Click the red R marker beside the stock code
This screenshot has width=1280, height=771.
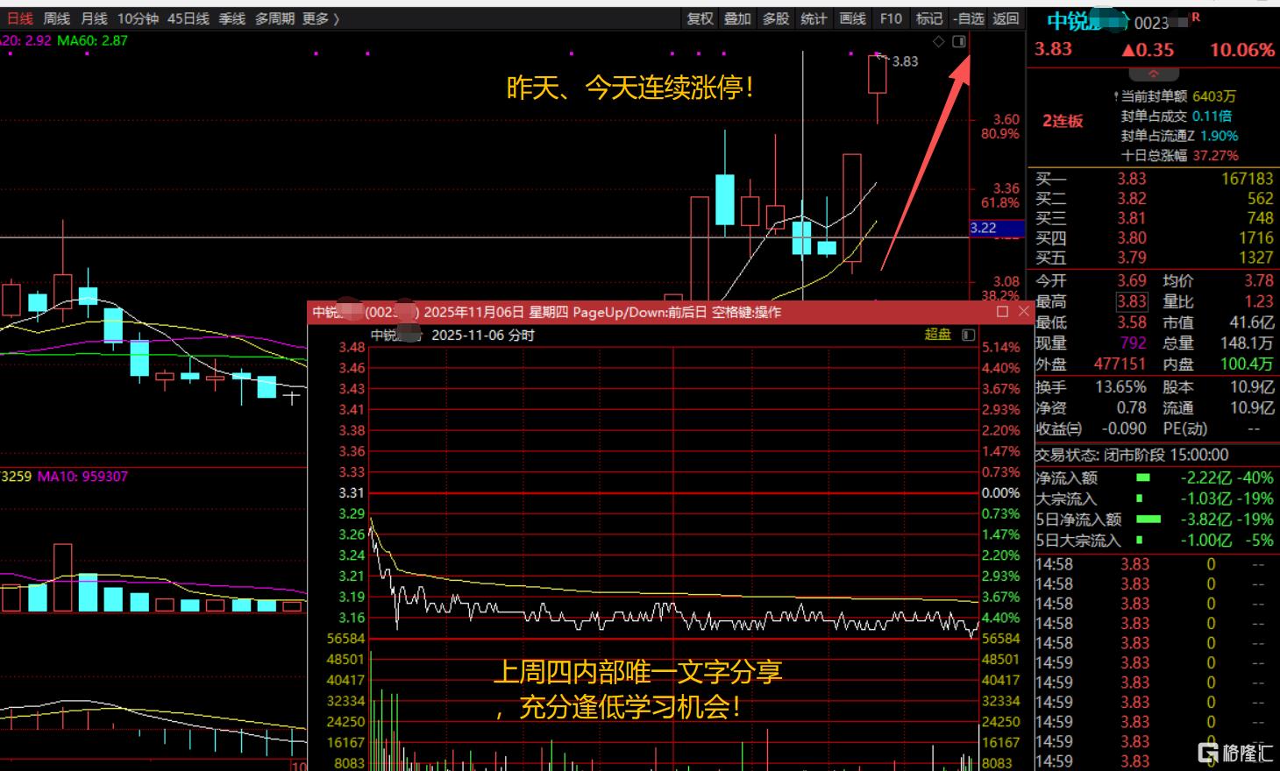[1196, 18]
